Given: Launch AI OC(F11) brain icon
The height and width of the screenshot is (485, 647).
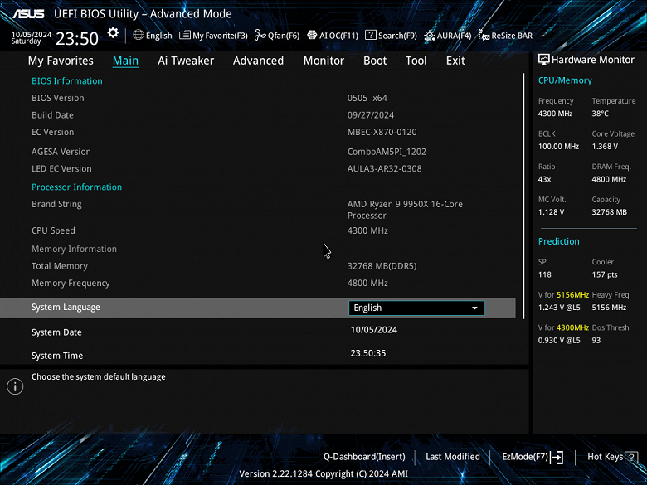Looking at the screenshot, I should click(312, 35).
